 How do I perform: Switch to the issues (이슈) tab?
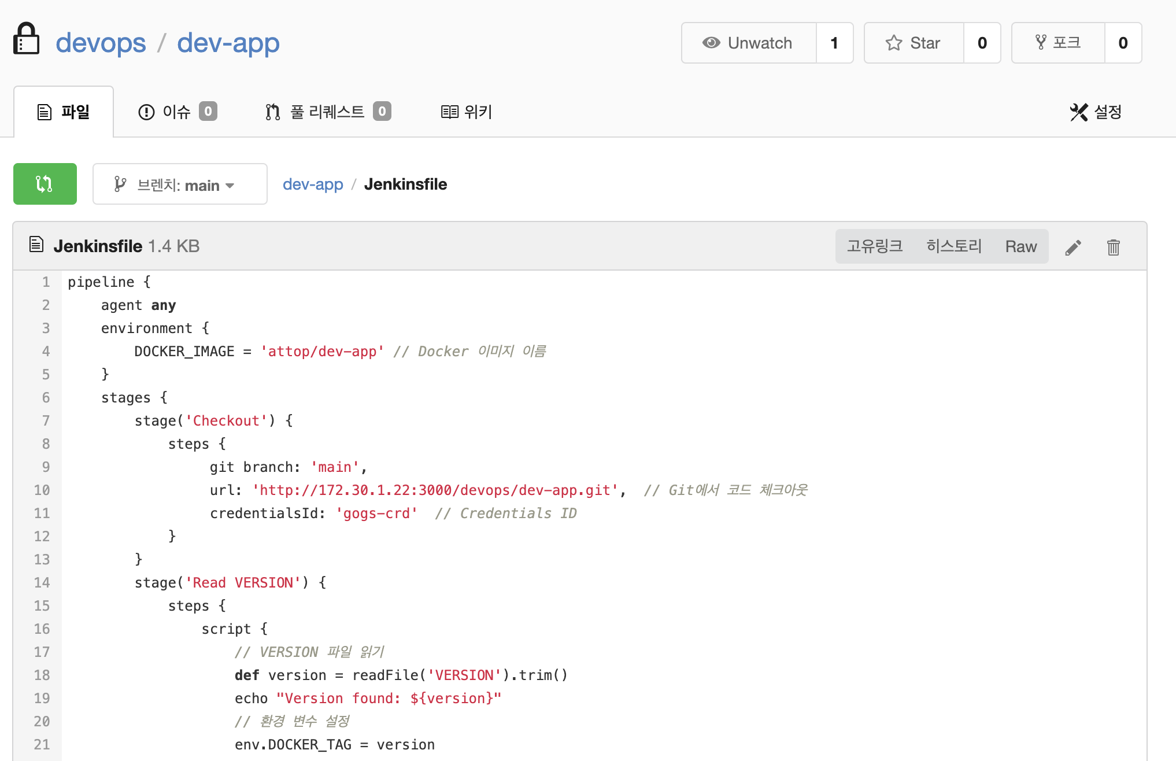[x=177, y=112]
